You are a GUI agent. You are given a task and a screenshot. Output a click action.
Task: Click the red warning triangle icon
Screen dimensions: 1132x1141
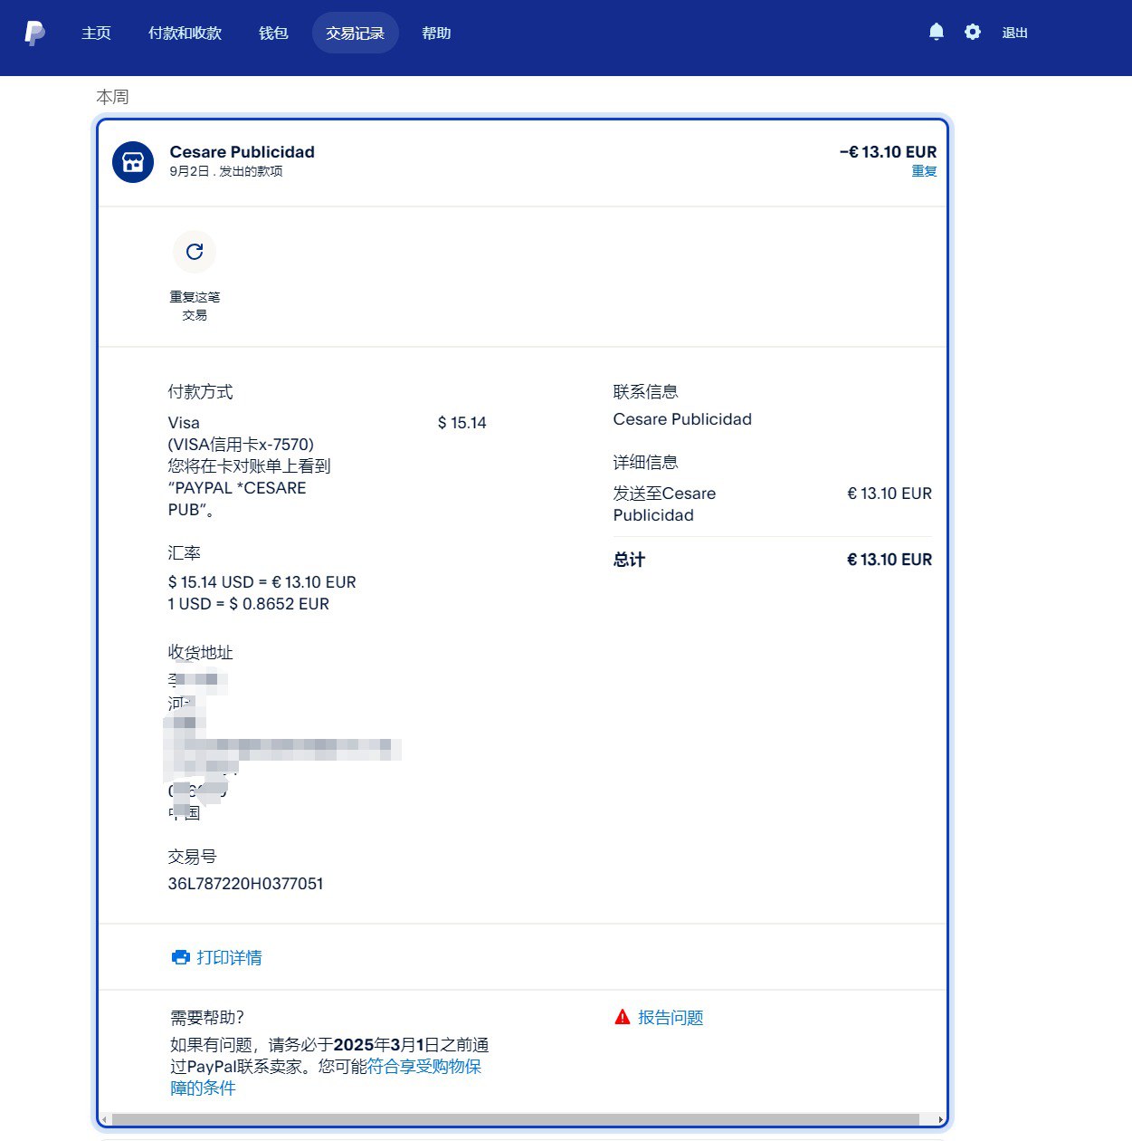point(623,1017)
